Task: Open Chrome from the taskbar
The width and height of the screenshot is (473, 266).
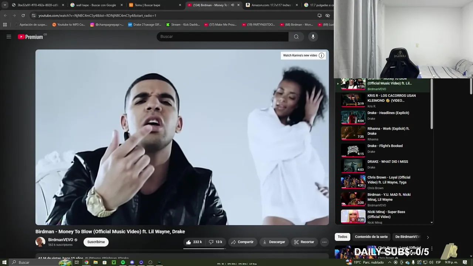Action: (86, 262)
